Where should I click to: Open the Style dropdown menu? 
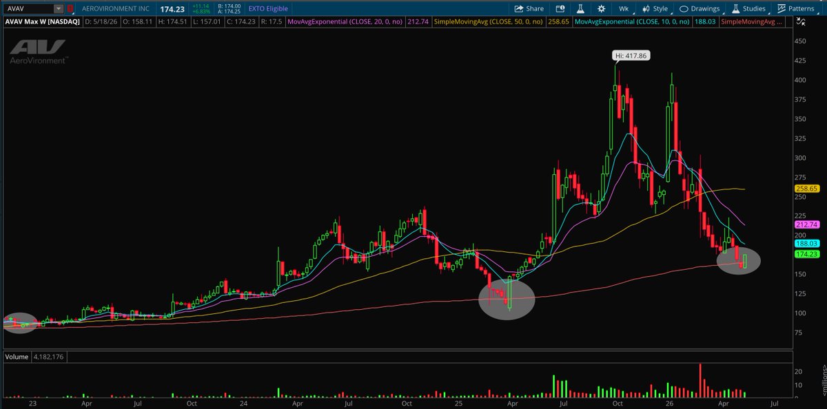click(655, 9)
